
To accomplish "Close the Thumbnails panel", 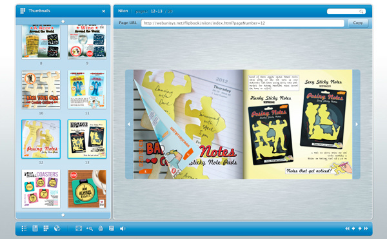I will point(104,12).
